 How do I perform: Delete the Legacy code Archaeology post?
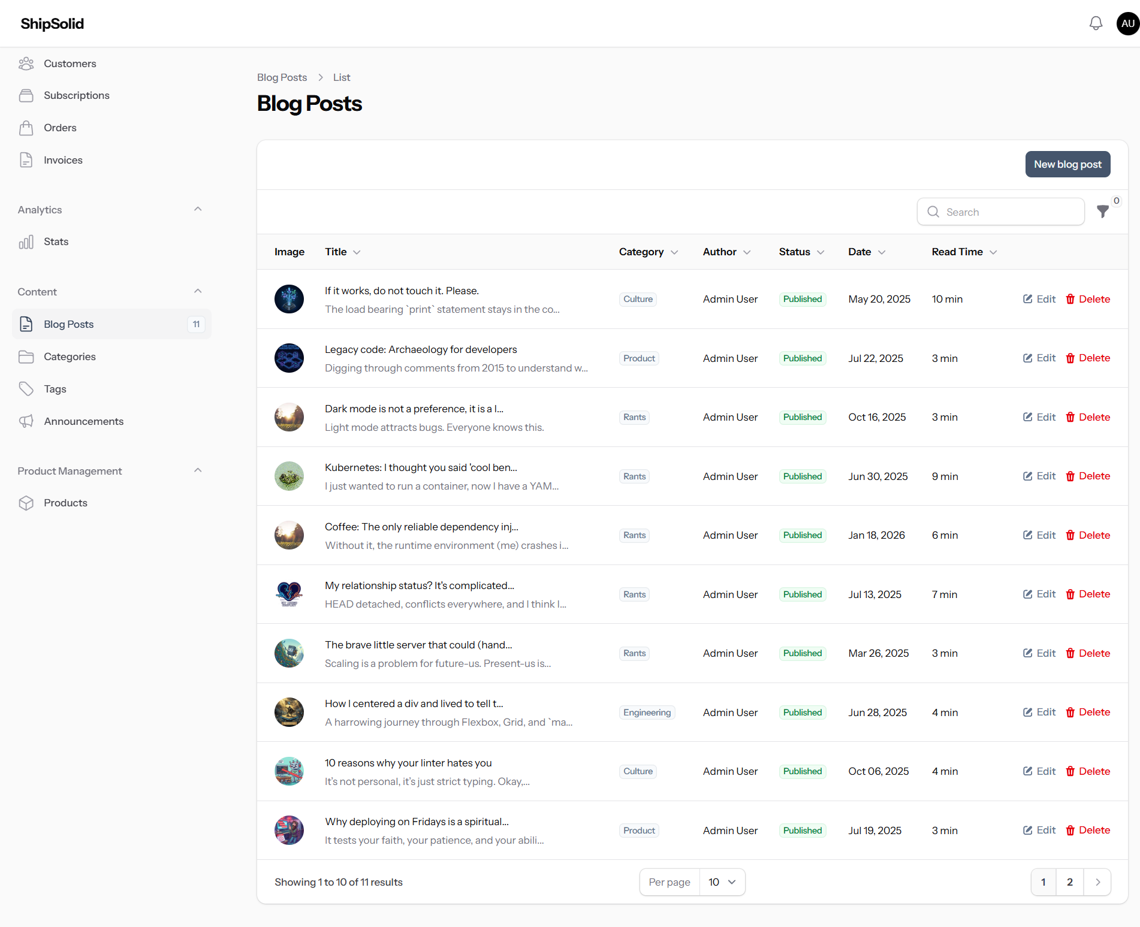pyautogui.click(x=1088, y=358)
